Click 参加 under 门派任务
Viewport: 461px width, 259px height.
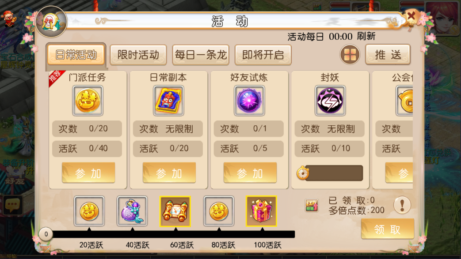88,173
